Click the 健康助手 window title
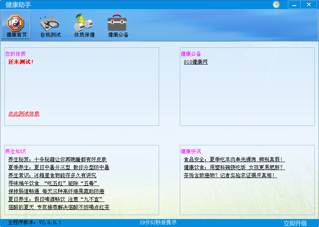Image resolution: width=319 pixels, height=227 pixels. point(18,5)
